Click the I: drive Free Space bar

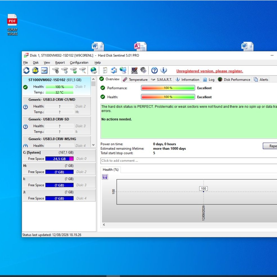(59, 185)
